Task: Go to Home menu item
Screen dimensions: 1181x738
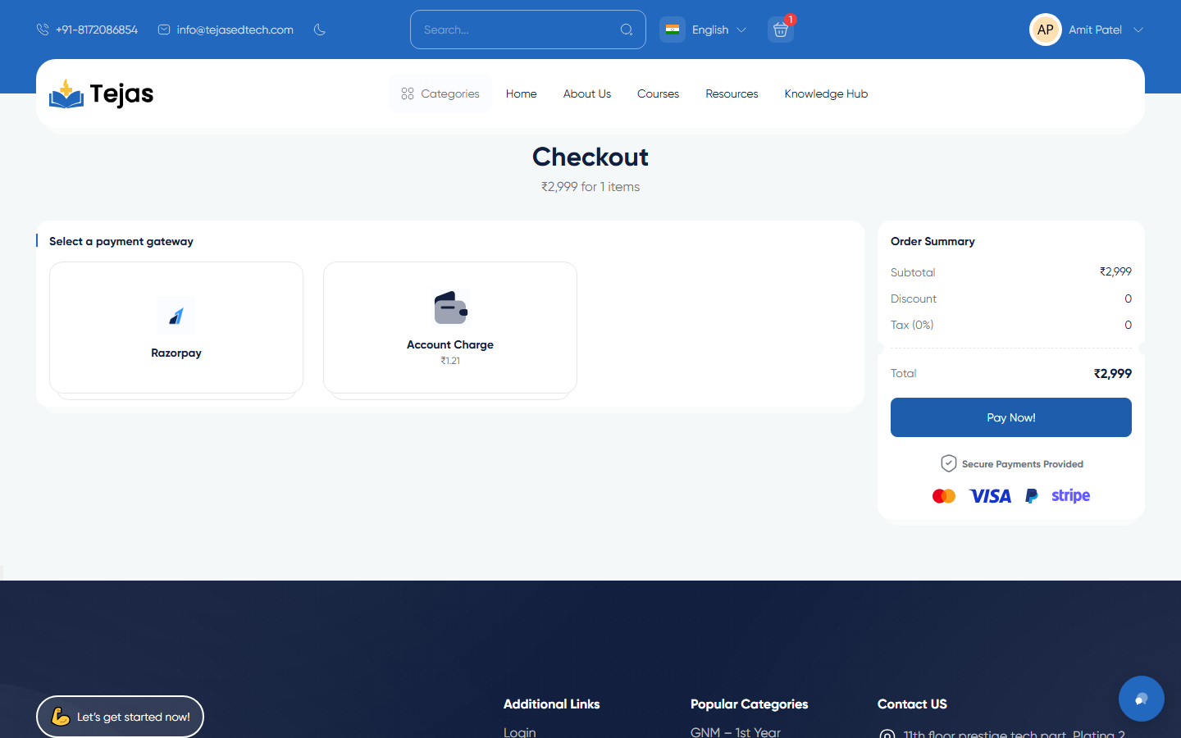Action: point(522,93)
